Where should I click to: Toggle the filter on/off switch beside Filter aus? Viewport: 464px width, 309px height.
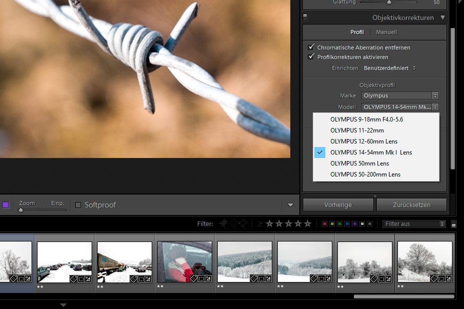[453, 224]
